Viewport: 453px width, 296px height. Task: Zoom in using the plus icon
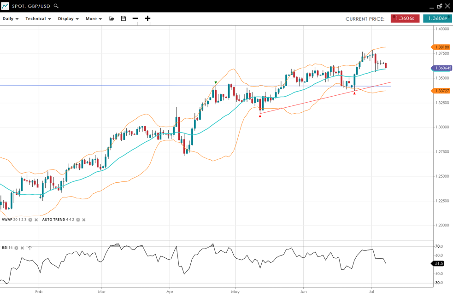pos(147,19)
